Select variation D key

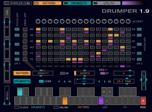pyautogui.click(x=110, y=92)
